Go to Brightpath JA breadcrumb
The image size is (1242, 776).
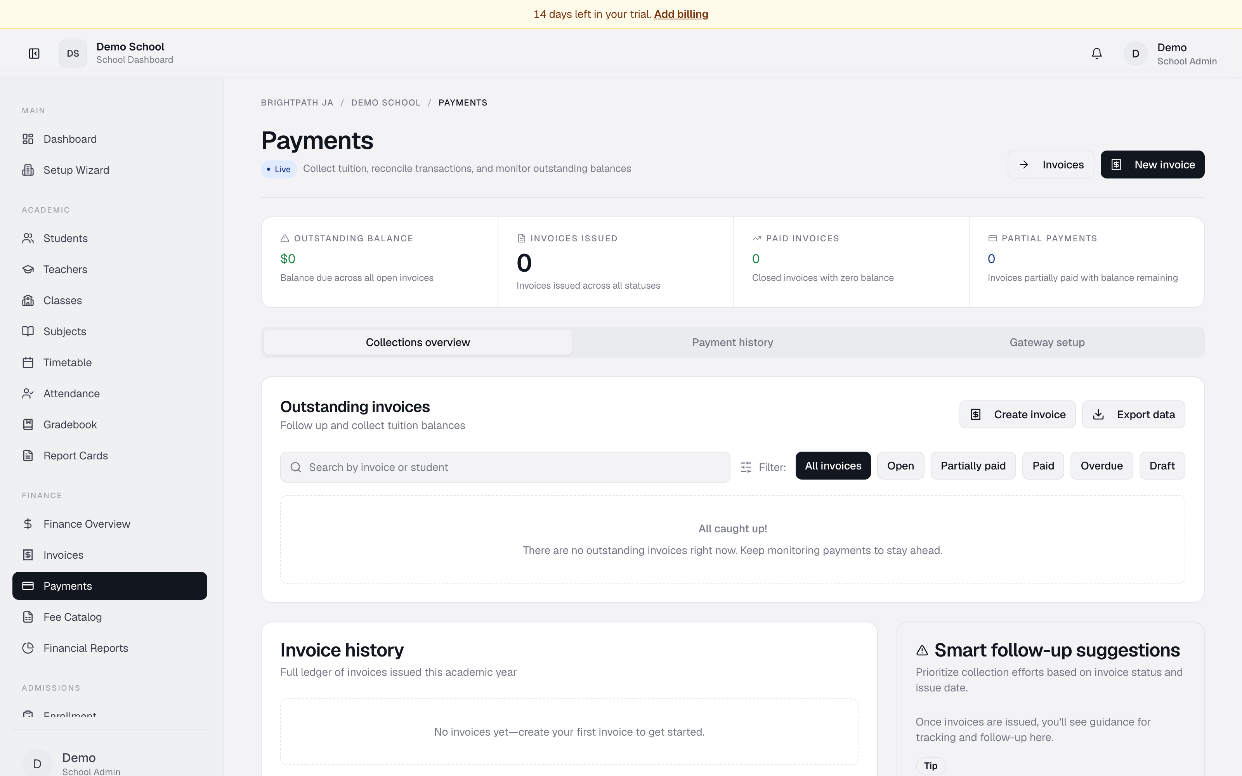(x=297, y=103)
